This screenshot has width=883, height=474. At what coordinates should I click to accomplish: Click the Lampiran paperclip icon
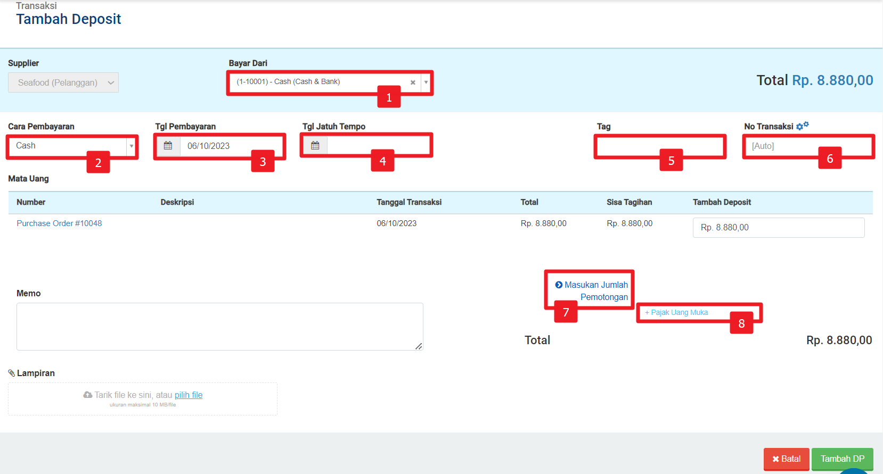pos(12,373)
